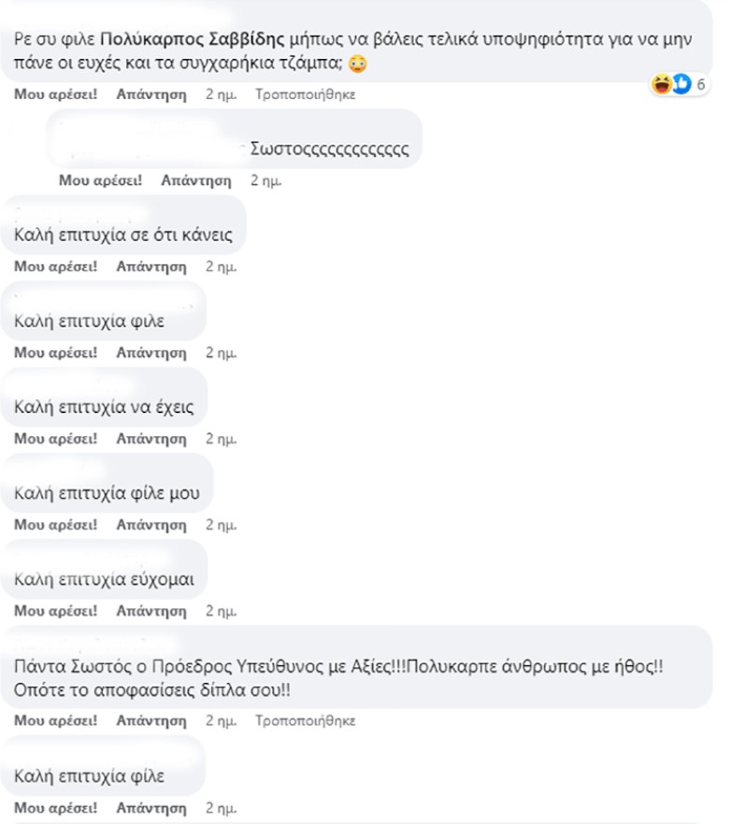This screenshot has width=732, height=824.
Task: Like the 'Σωστοςςςςςςςς' reply
Action: tap(101, 180)
